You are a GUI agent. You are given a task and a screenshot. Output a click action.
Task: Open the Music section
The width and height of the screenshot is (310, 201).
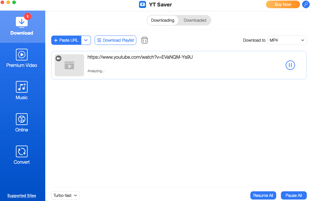[22, 91]
